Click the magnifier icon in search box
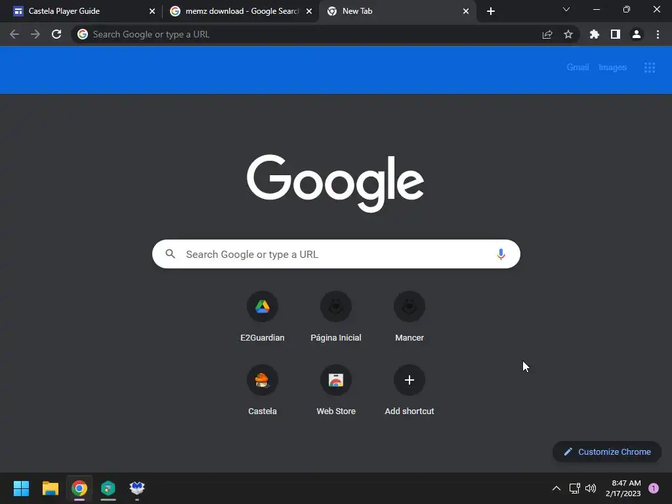 click(x=171, y=254)
